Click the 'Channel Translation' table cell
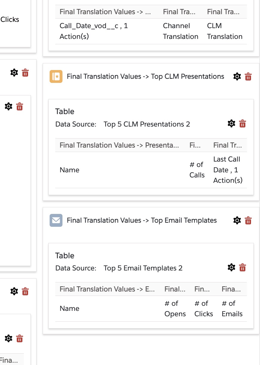This screenshot has height=365, width=260. [x=181, y=31]
